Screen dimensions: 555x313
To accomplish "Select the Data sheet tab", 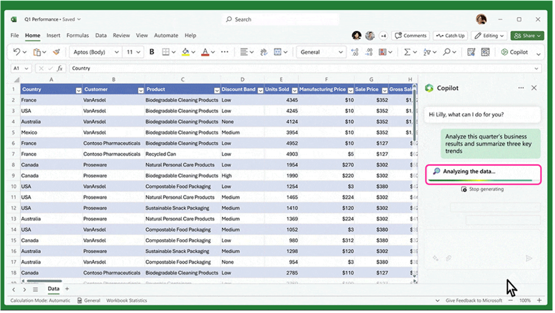I will pos(53,289).
